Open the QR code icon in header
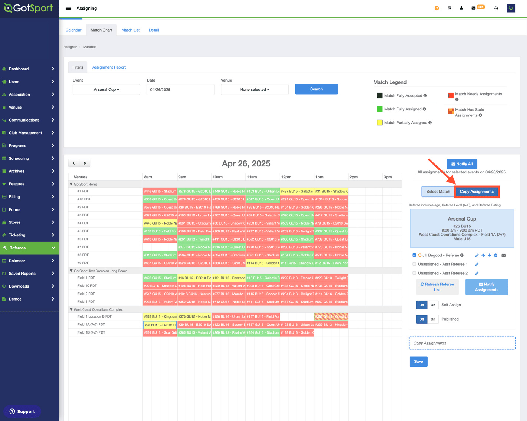The height and width of the screenshot is (421, 527). pyautogui.click(x=450, y=8)
